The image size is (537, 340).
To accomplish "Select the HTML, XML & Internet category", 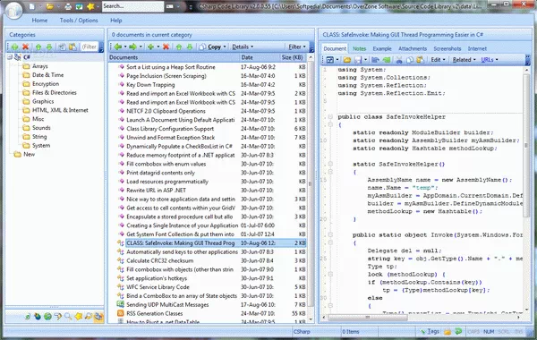I will (60, 110).
